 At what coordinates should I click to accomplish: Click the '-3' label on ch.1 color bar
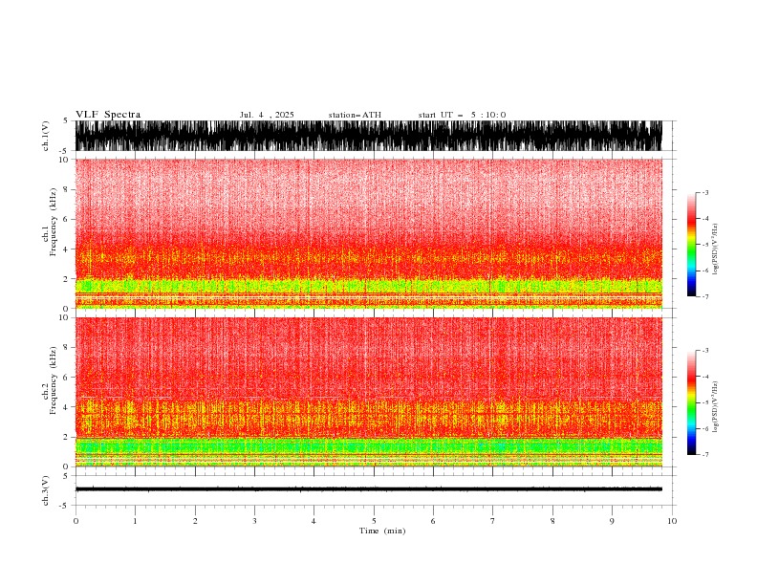[x=704, y=192]
